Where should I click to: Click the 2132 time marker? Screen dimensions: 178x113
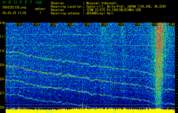[36, 24]
